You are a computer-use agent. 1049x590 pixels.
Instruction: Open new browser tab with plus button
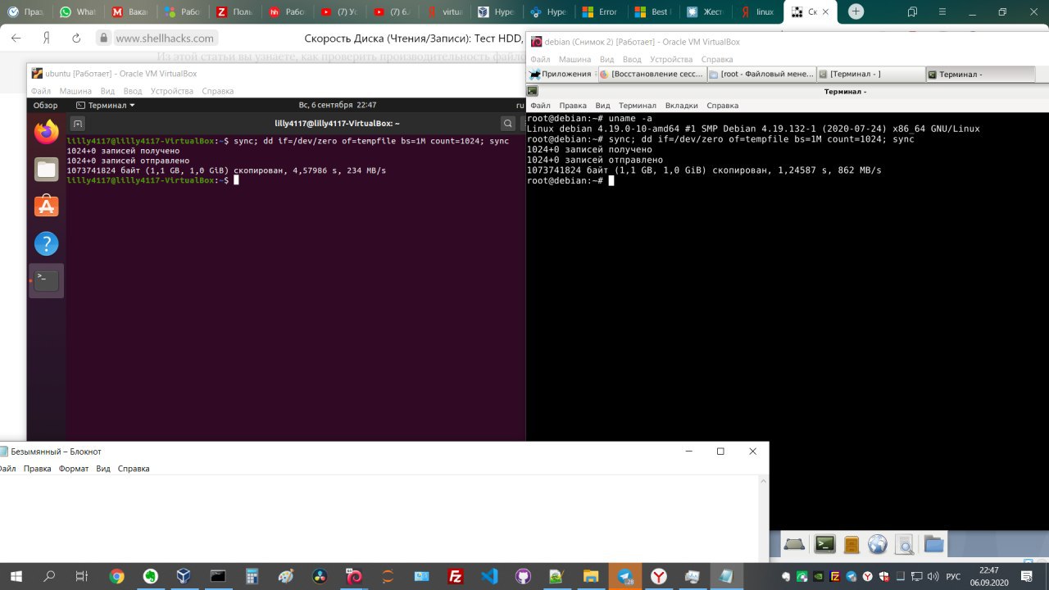coord(856,11)
